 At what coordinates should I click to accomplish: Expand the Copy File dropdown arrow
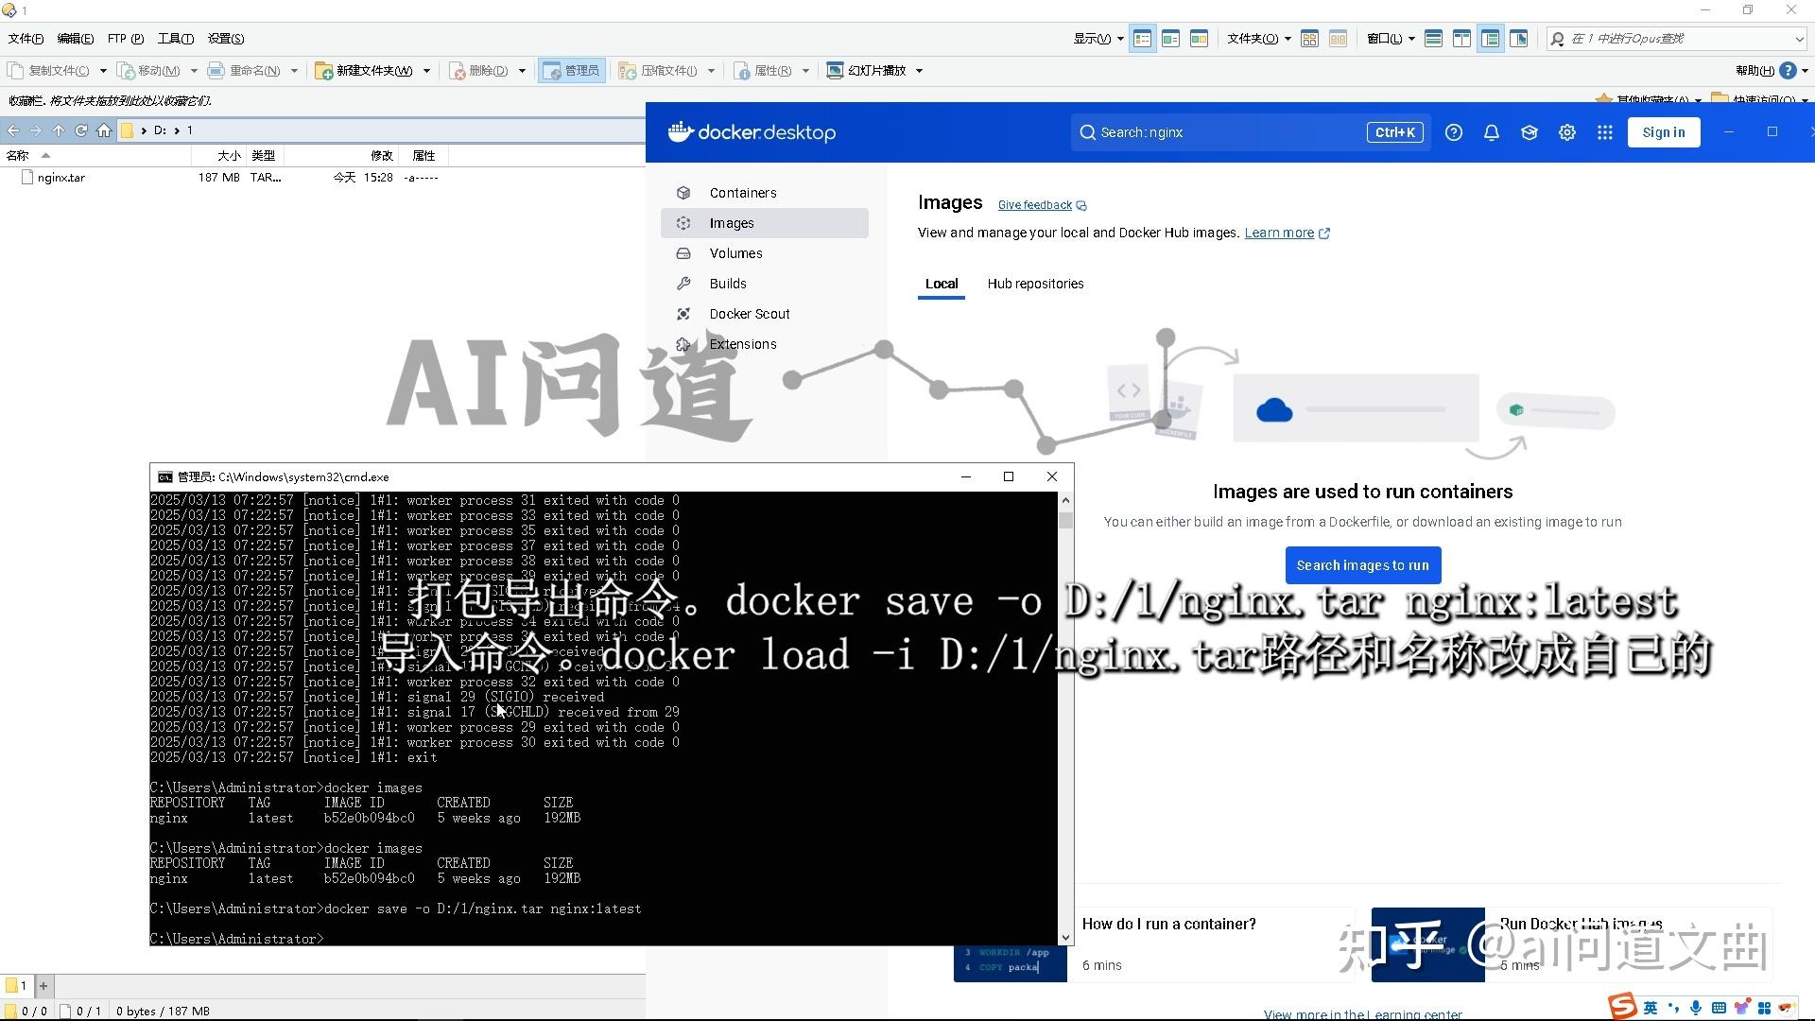pyautogui.click(x=103, y=71)
